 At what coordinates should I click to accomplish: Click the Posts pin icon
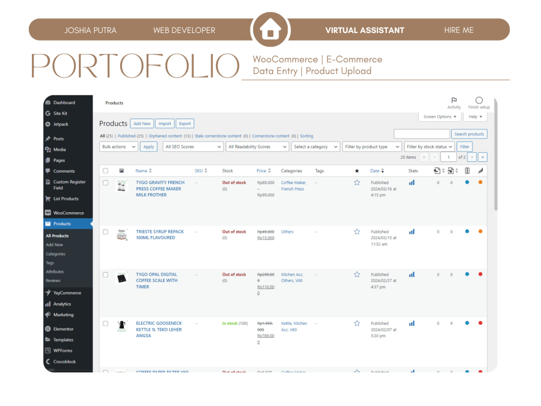(x=48, y=139)
